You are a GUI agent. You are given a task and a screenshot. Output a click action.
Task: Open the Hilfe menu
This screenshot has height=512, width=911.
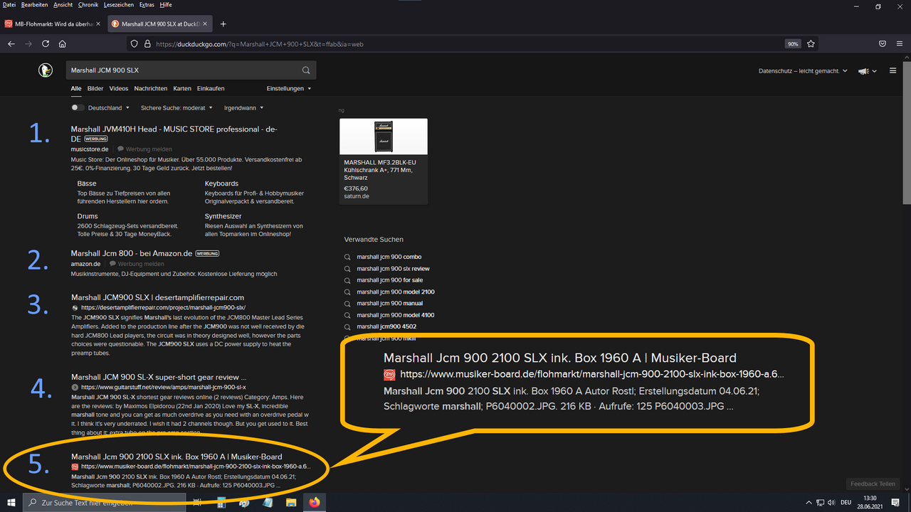[166, 4]
